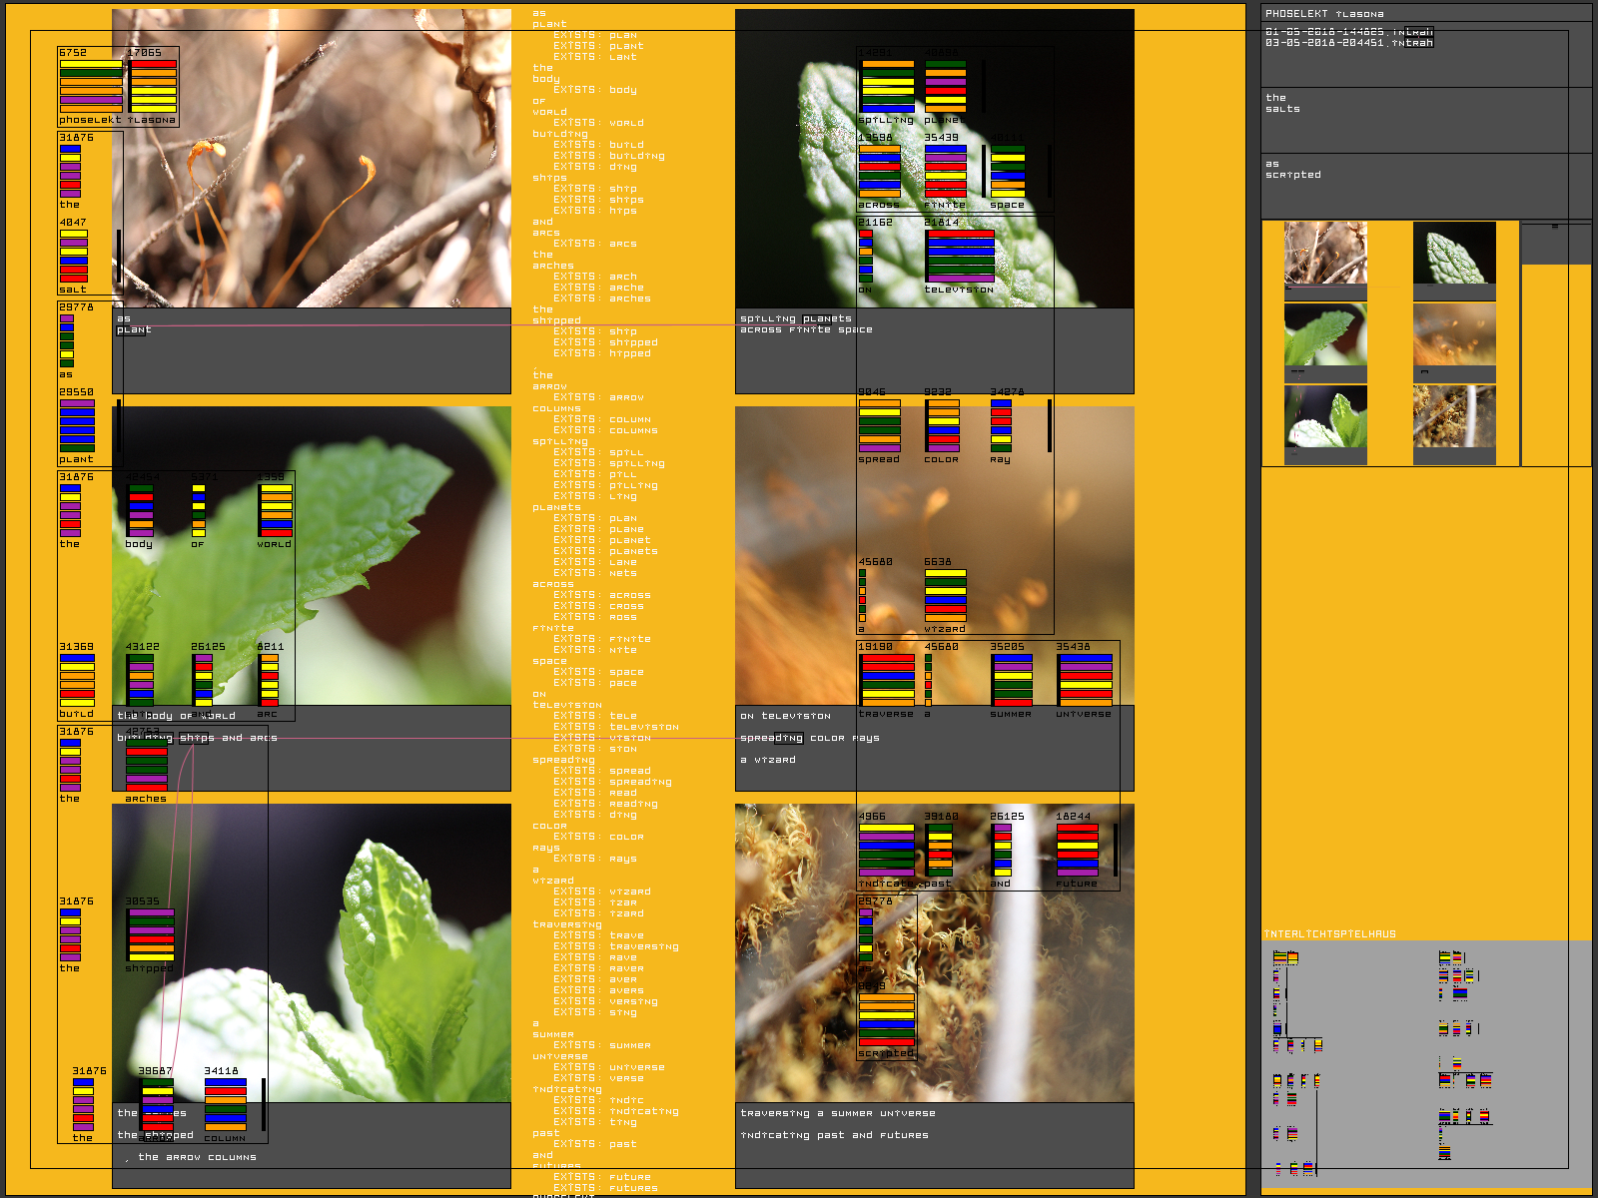The image size is (1598, 1198).
Task: Select file 03-05-2018-204451.intrah
Action: coord(1349,43)
